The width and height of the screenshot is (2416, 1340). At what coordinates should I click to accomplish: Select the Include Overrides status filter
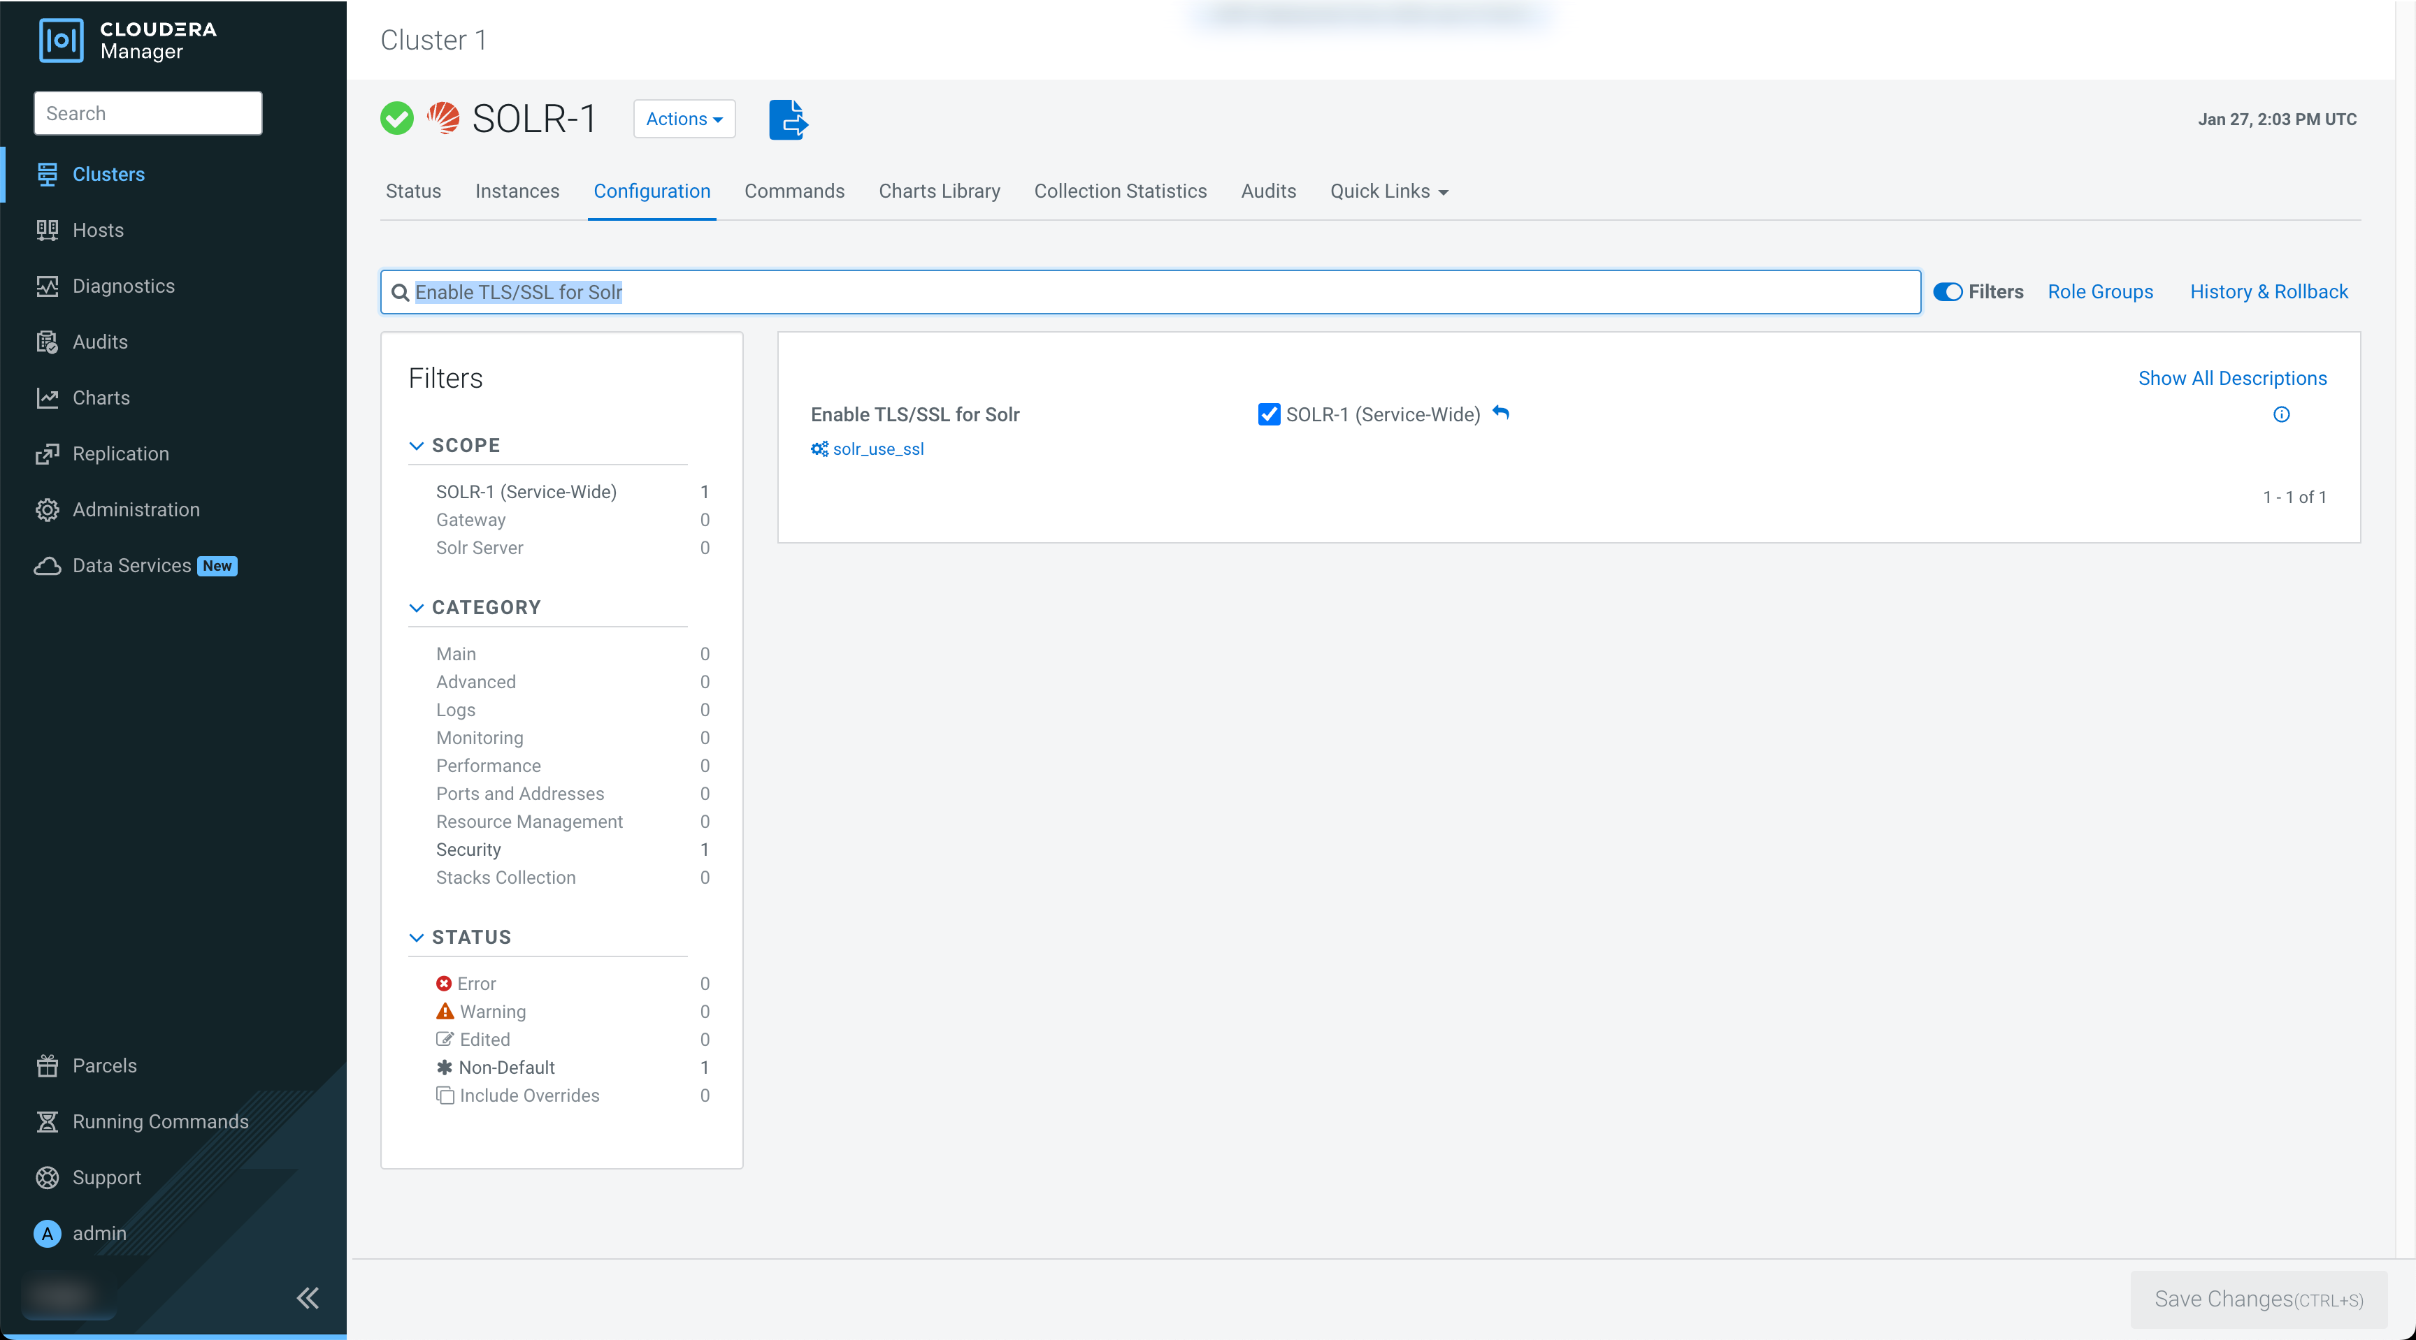(528, 1095)
